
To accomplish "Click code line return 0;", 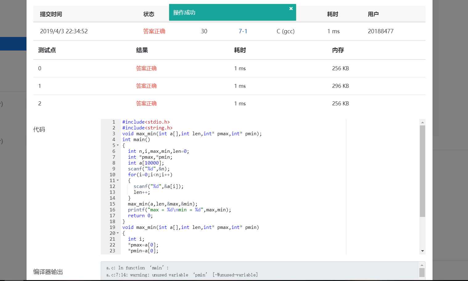I will [x=140, y=216].
